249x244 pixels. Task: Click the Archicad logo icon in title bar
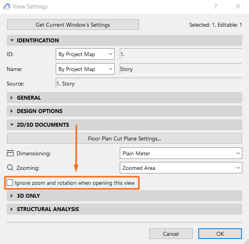point(7,7)
